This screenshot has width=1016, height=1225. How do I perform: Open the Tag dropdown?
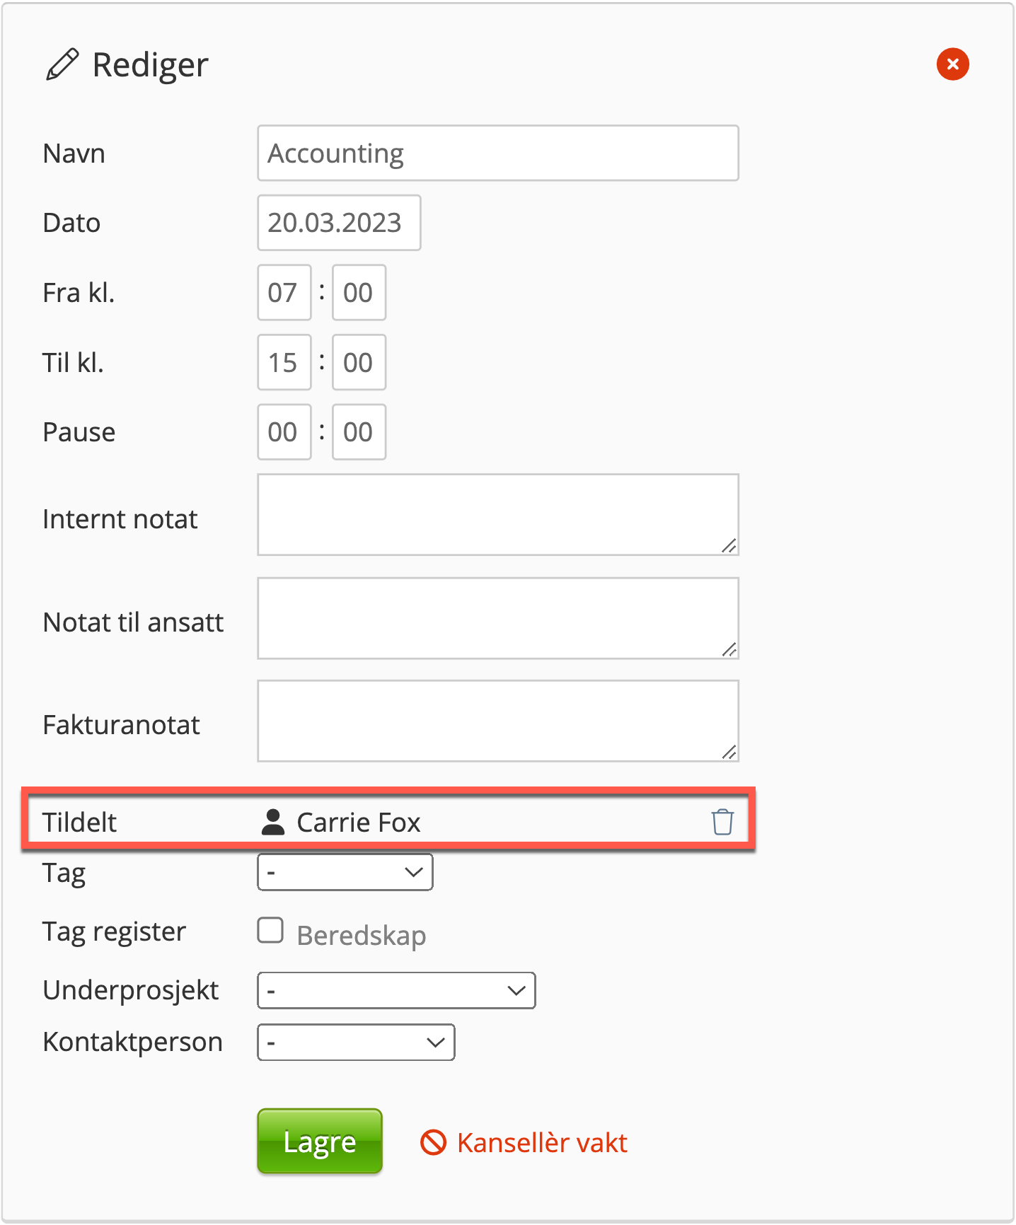point(345,872)
